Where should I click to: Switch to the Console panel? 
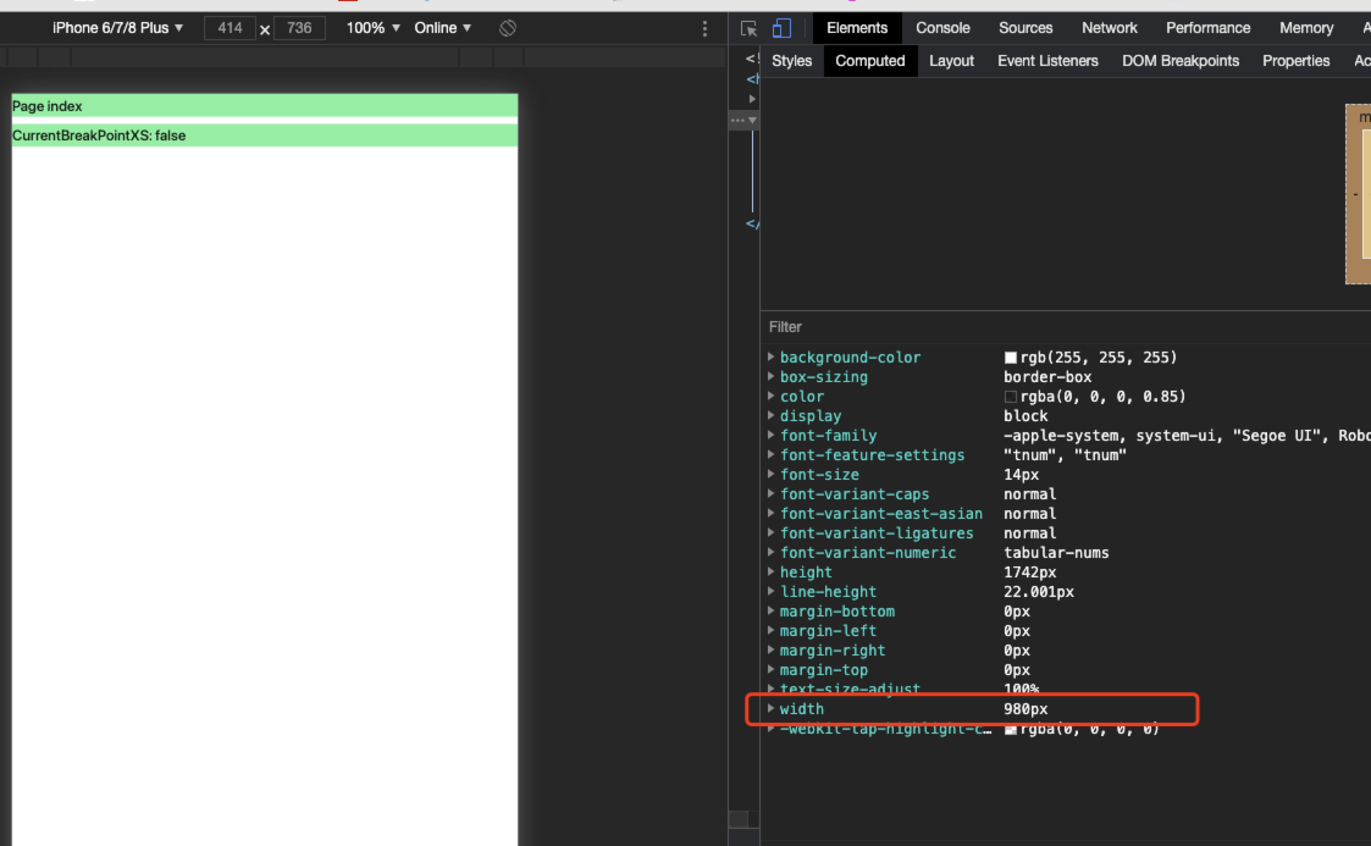coord(942,28)
